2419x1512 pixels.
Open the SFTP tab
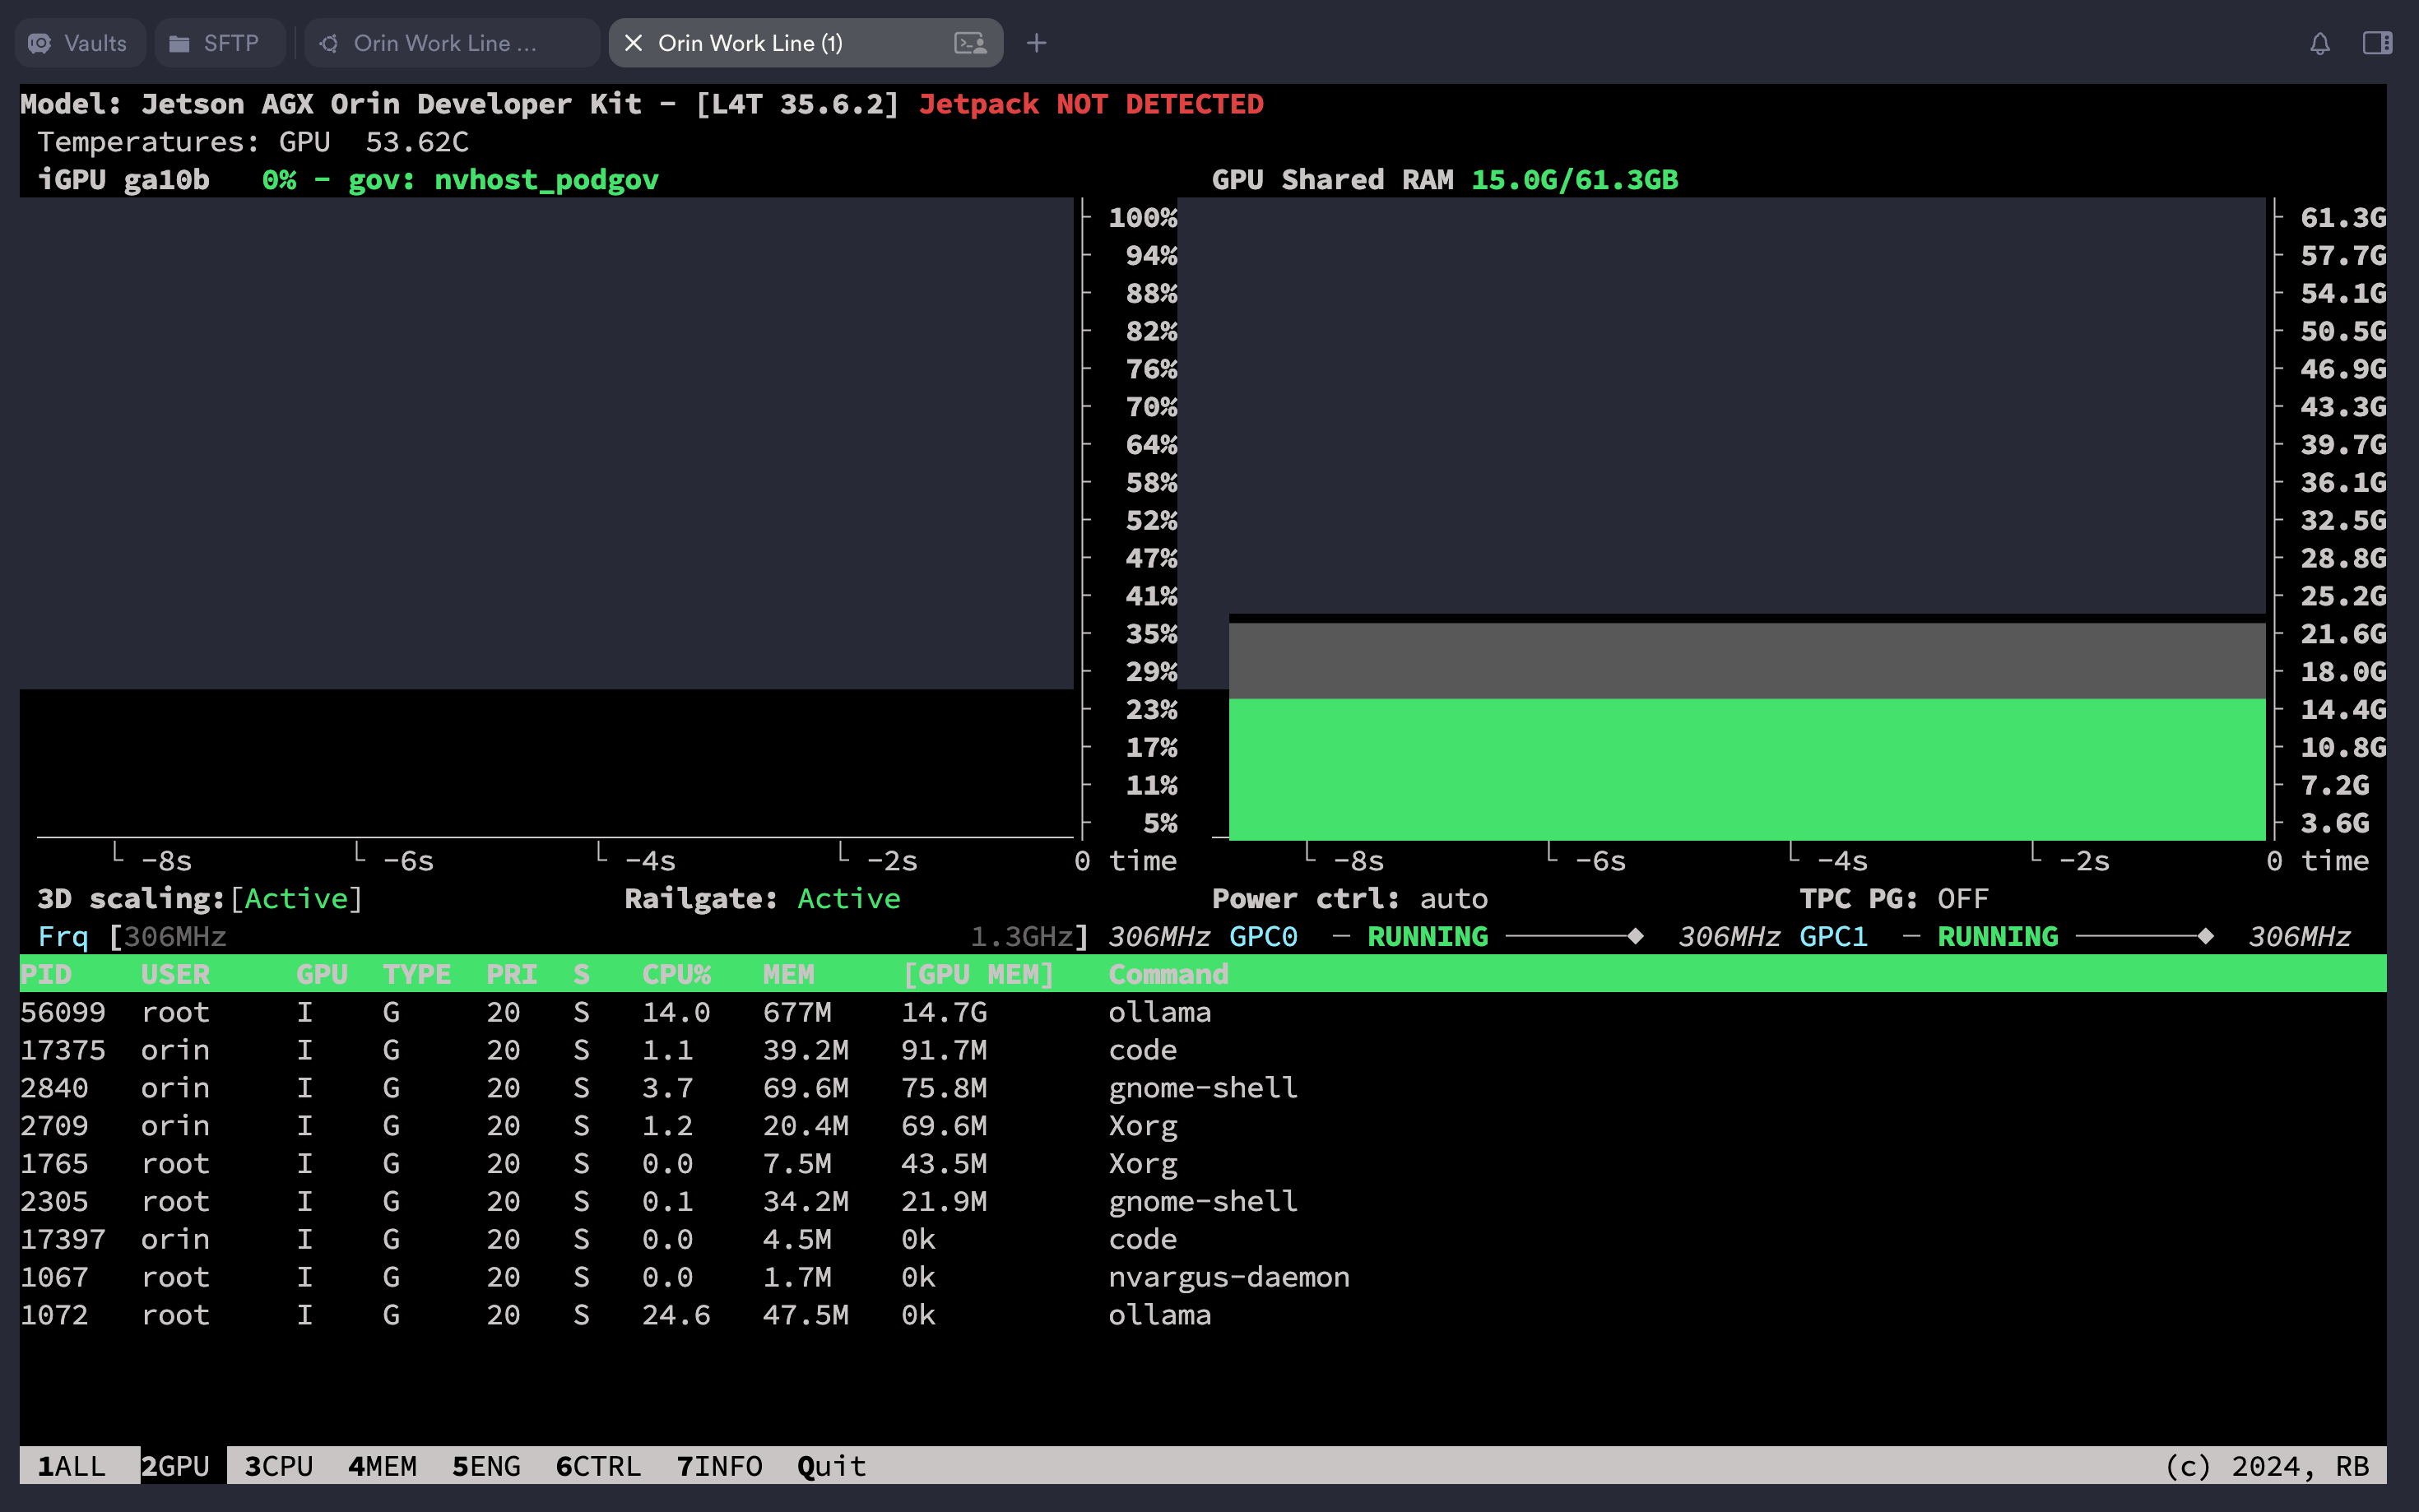tap(218, 43)
